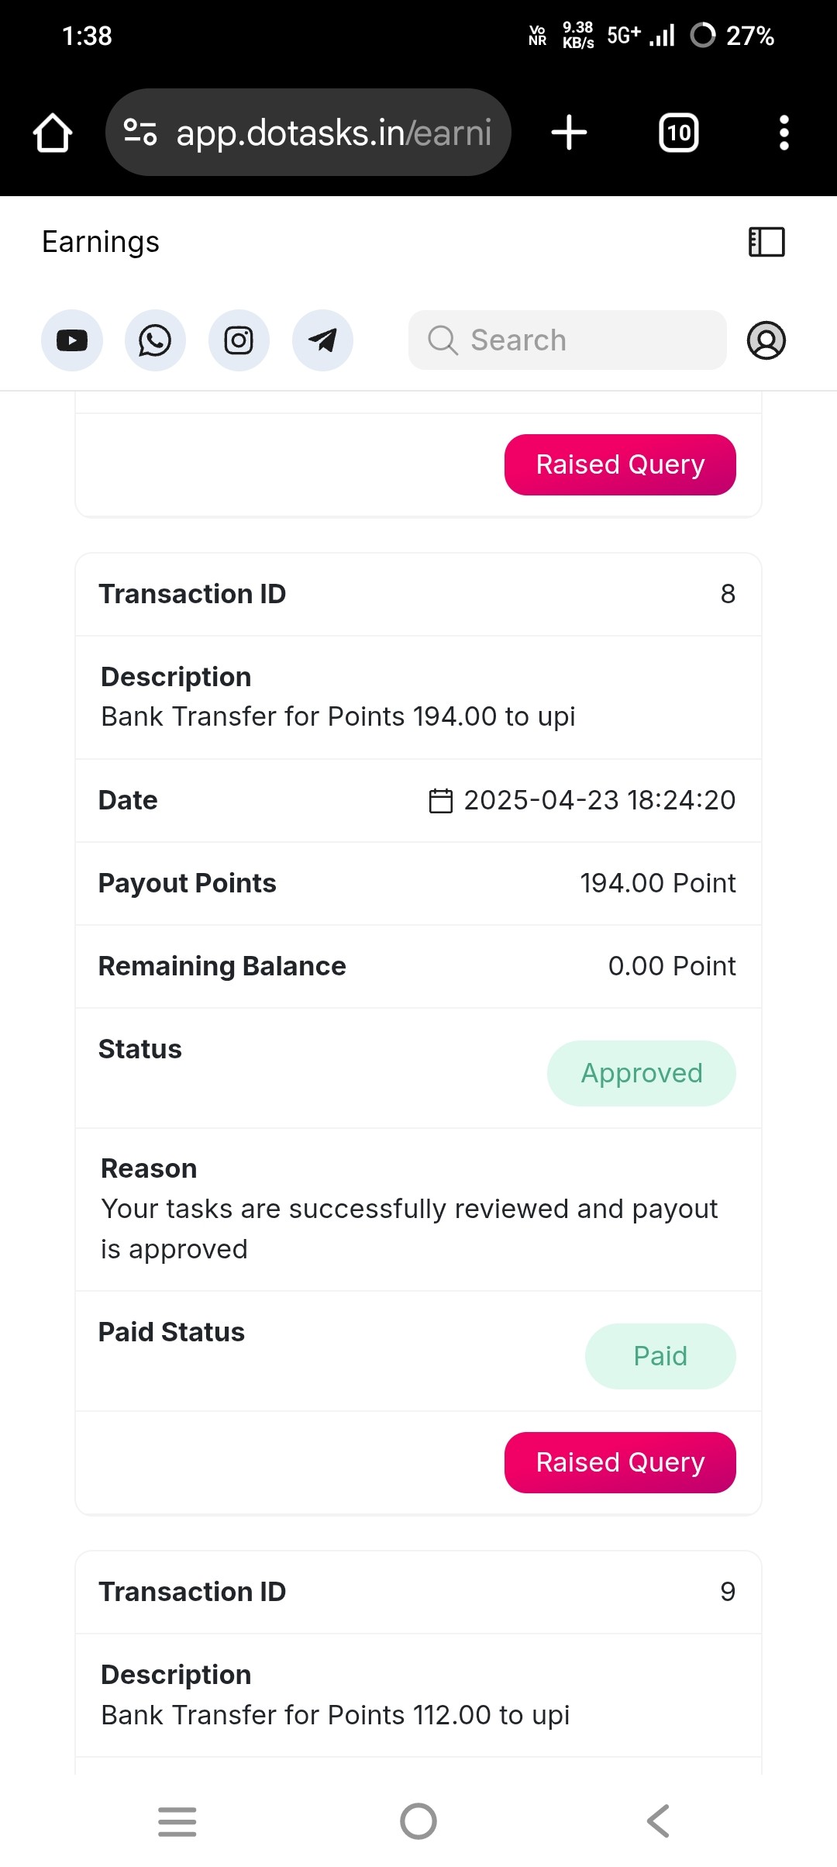This screenshot has height=1867, width=837.
Task: Open the Instagram icon link
Action: pos(239,340)
